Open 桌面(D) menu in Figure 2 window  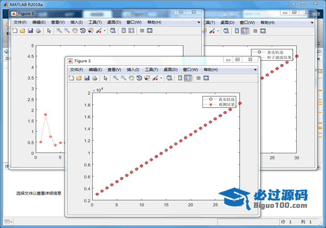[x=227, y=22]
